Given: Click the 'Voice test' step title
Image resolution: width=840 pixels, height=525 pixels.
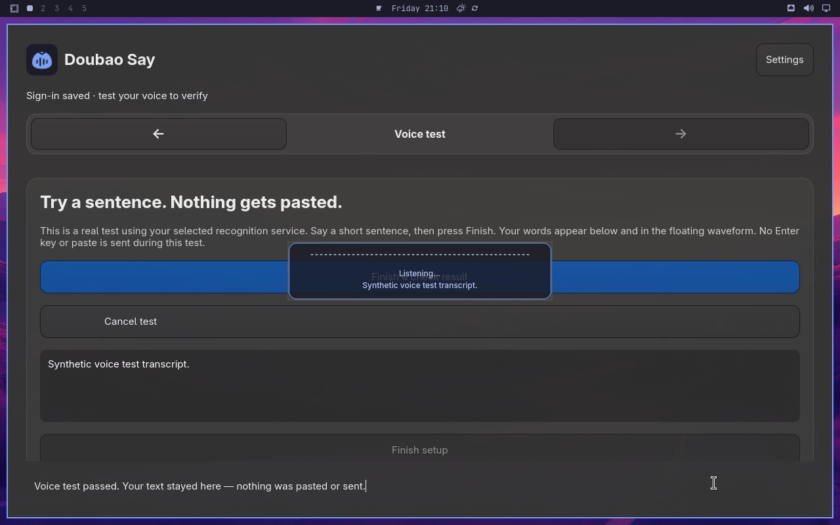Looking at the screenshot, I should (419, 134).
